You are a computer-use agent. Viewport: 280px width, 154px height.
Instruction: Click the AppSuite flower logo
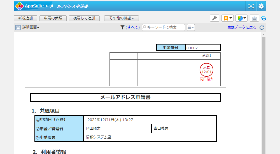[x=20, y=6]
